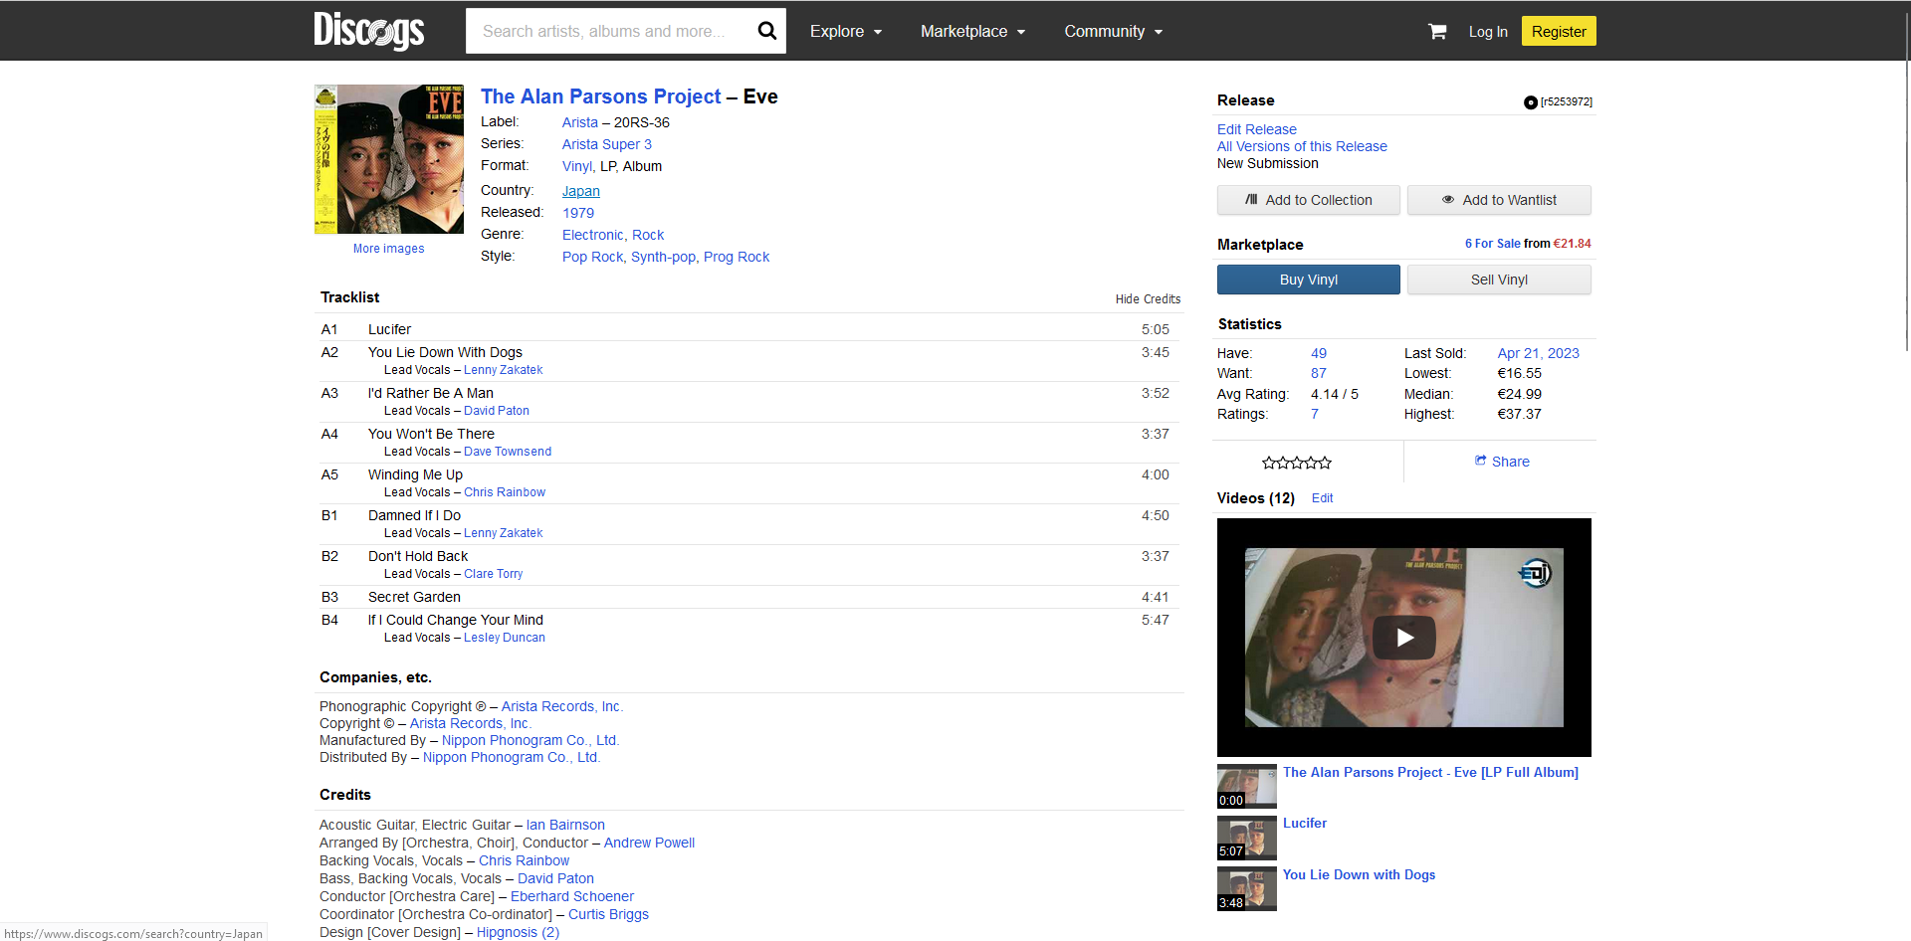Click Arista Records, Inc. phonographic copyright link
The width and height of the screenshot is (1911, 941).
pos(561,706)
